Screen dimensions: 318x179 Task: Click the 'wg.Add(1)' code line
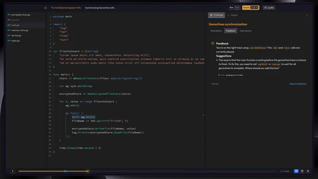click(72, 106)
